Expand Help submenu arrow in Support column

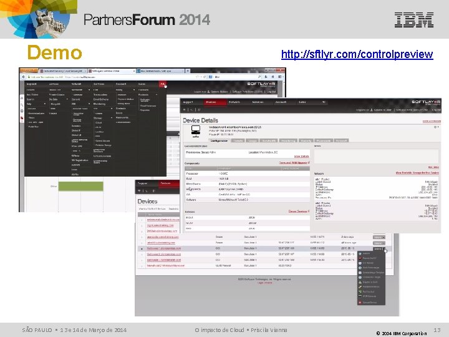pyautogui.click(x=45, y=104)
